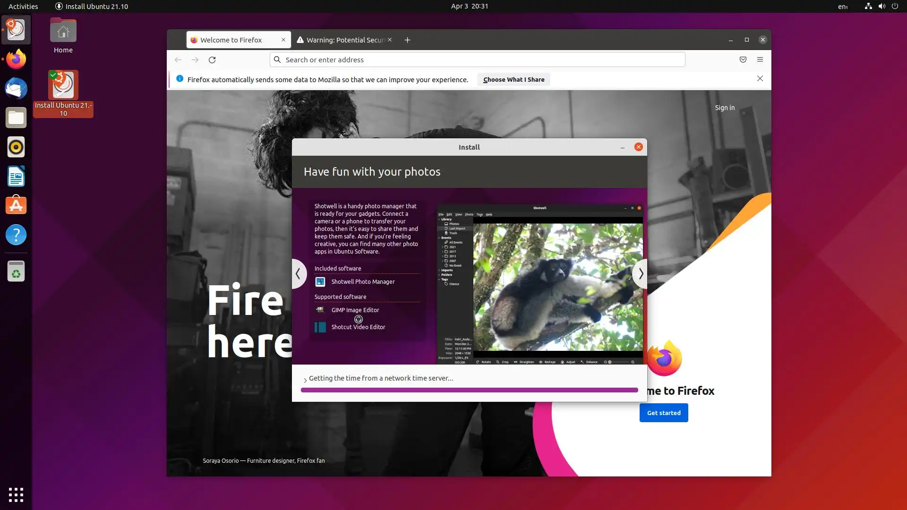907x510 pixels.
Task: Open LibreOffice Writer from the dock
Action: pyautogui.click(x=16, y=177)
